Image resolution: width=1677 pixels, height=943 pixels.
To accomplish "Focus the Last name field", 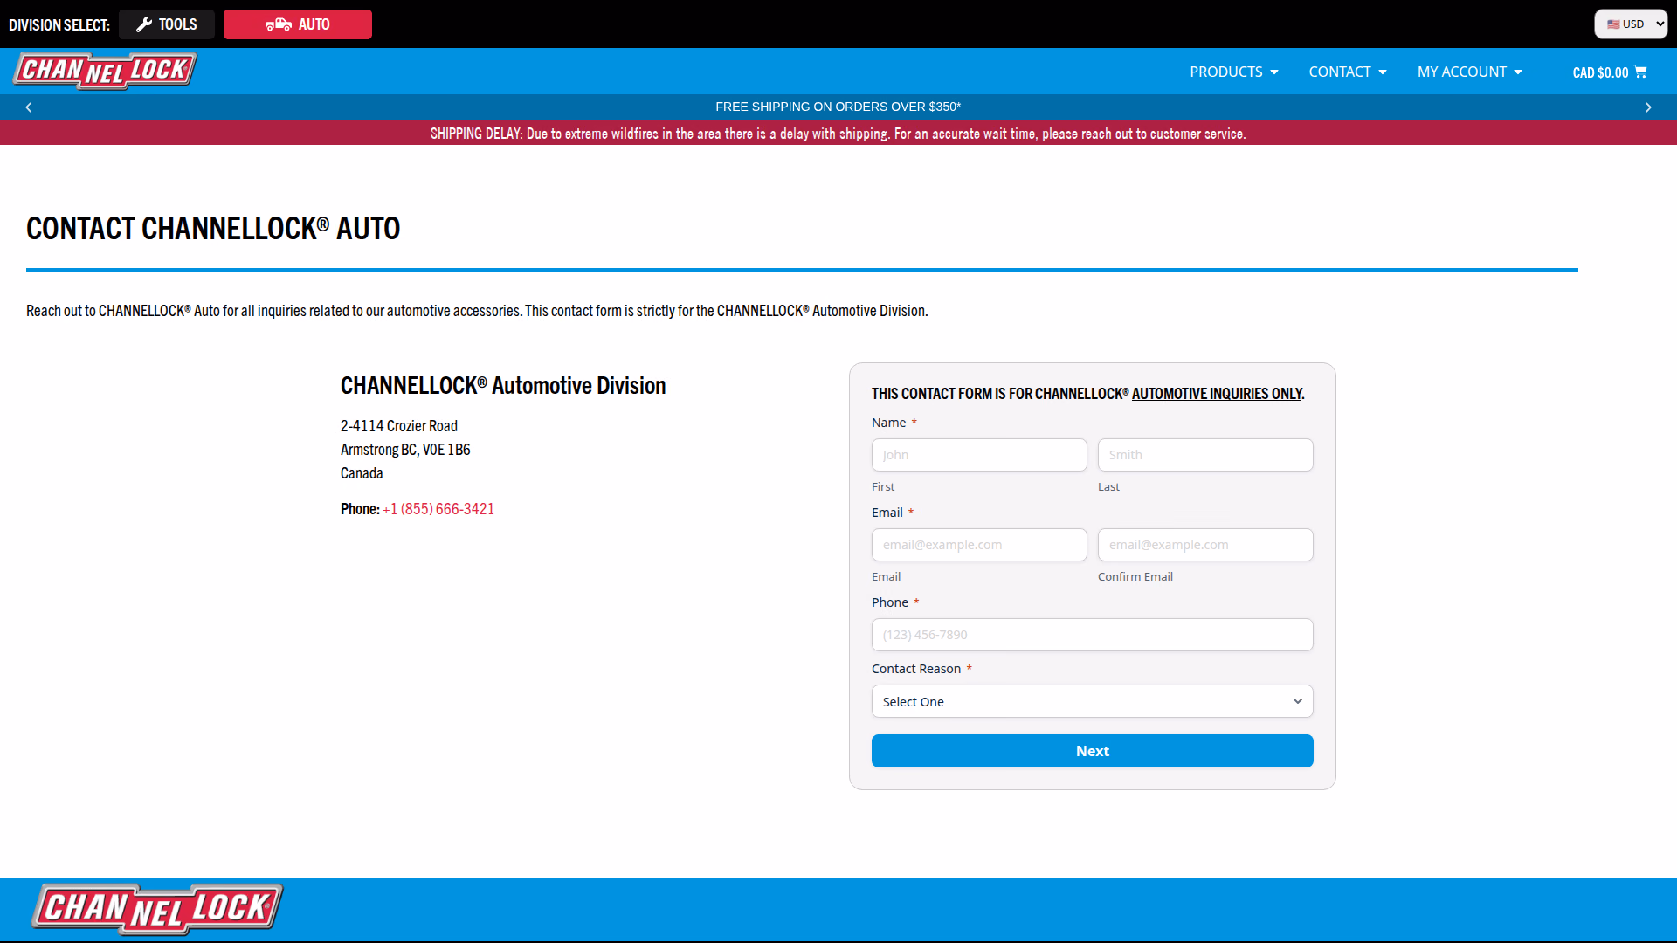I will pyautogui.click(x=1205, y=455).
